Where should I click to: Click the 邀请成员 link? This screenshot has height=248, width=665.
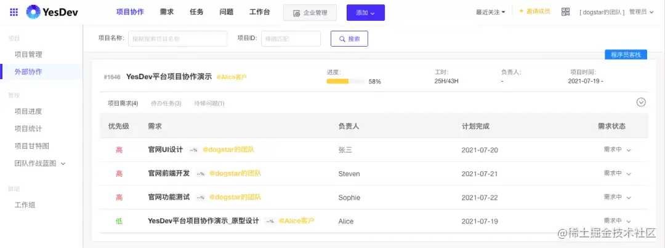[535, 12]
